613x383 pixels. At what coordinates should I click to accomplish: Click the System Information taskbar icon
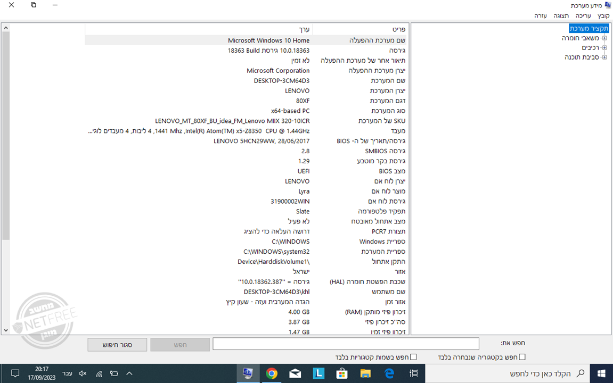click(248, 373)
